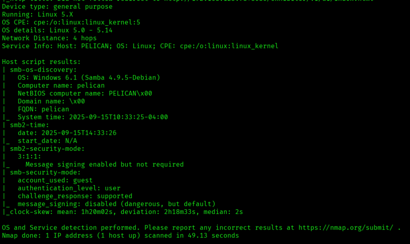Click the 'Network Distance: 4 hops' line

coord(49,38)
